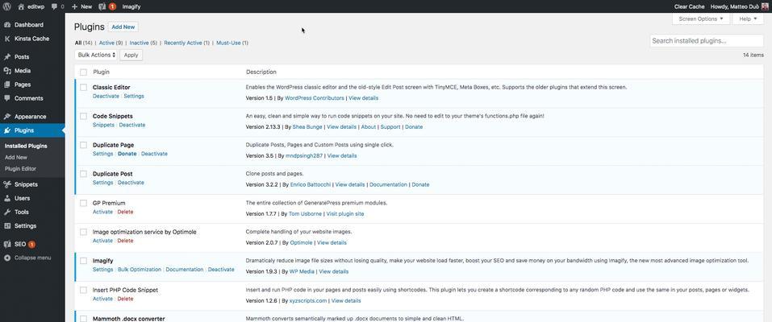Deactivate the Classic Editor plugin
Screen dimensions: 772x322
pyautogui.click(x=106, y=97)
